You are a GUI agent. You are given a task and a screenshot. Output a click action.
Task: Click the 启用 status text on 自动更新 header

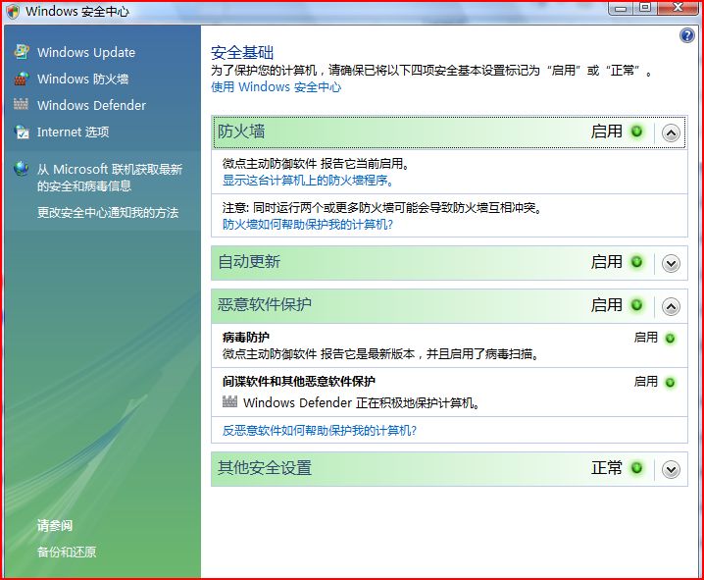(607, 262)
